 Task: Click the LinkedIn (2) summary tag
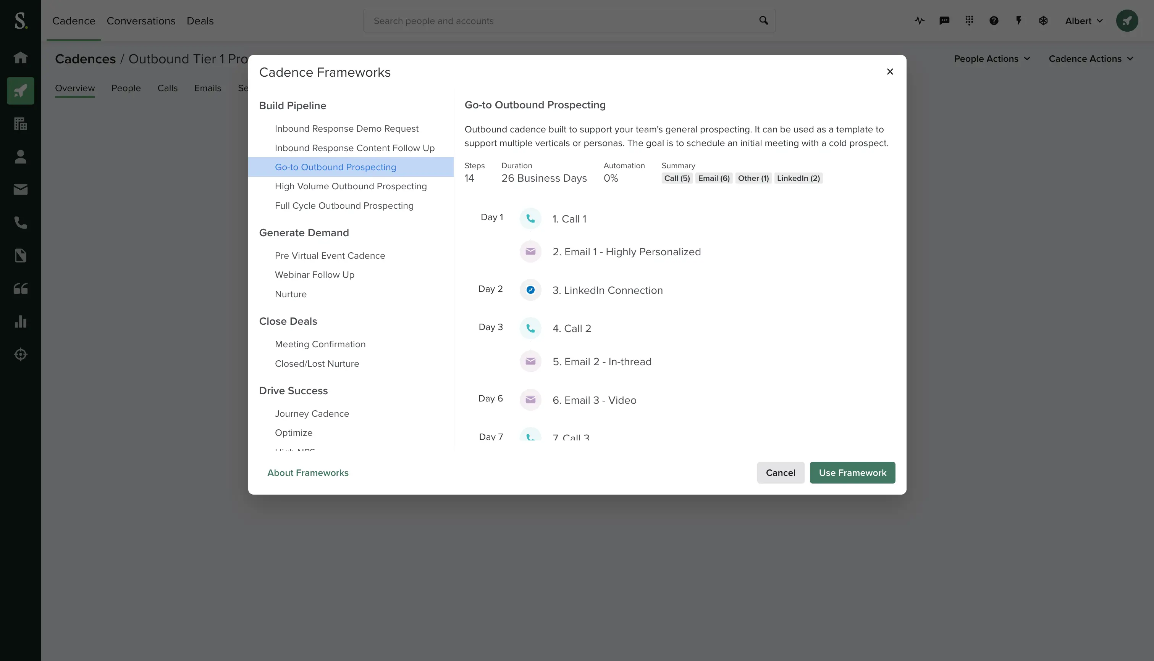pos(798,178)
